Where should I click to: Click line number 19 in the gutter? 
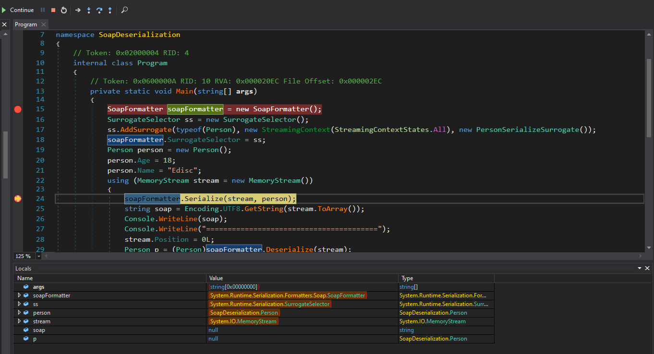pyautogui.click(x=40, y=150)
